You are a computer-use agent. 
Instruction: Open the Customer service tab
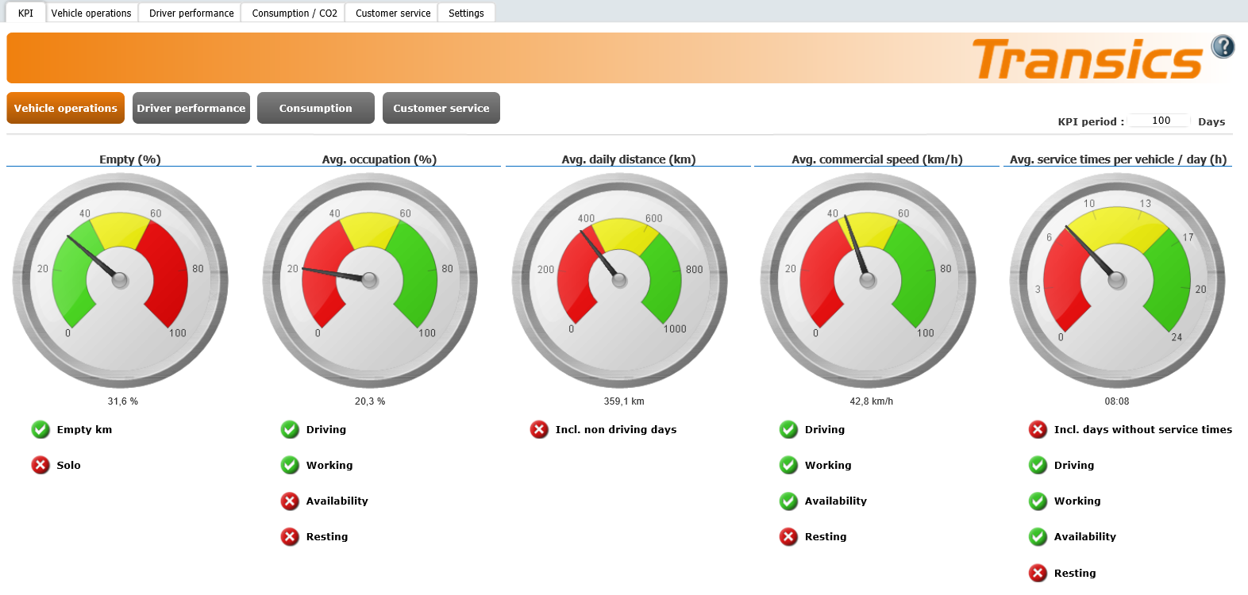point(393,13)
